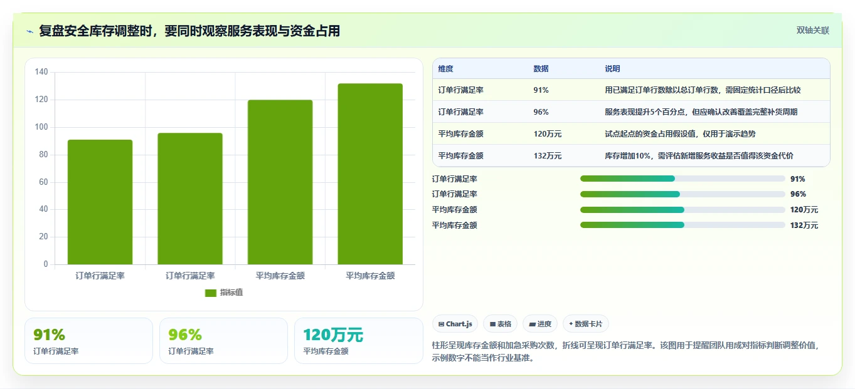855x389 pixels.
Task: Click the y-axis label 140
Action: tap(41, 72)
